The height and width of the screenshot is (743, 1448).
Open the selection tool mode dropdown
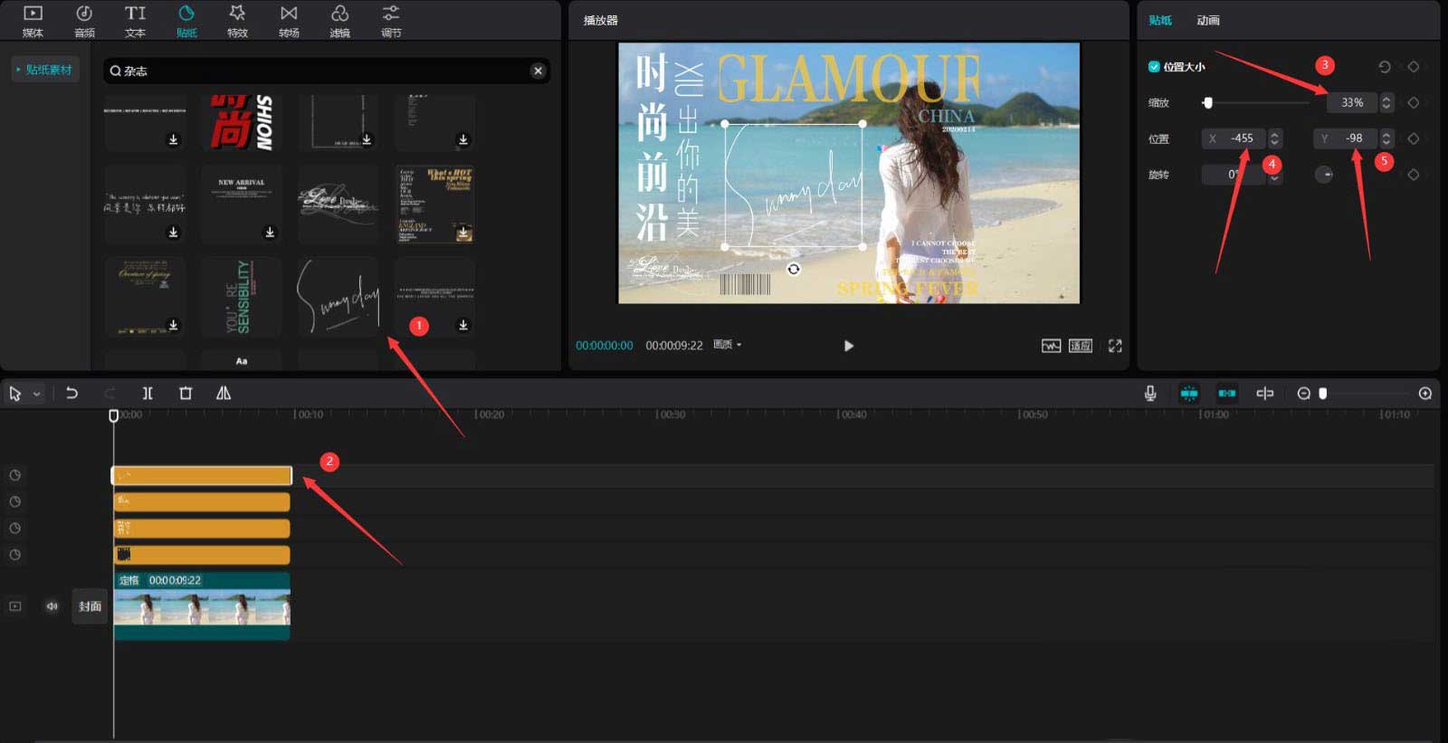point(37,395)
